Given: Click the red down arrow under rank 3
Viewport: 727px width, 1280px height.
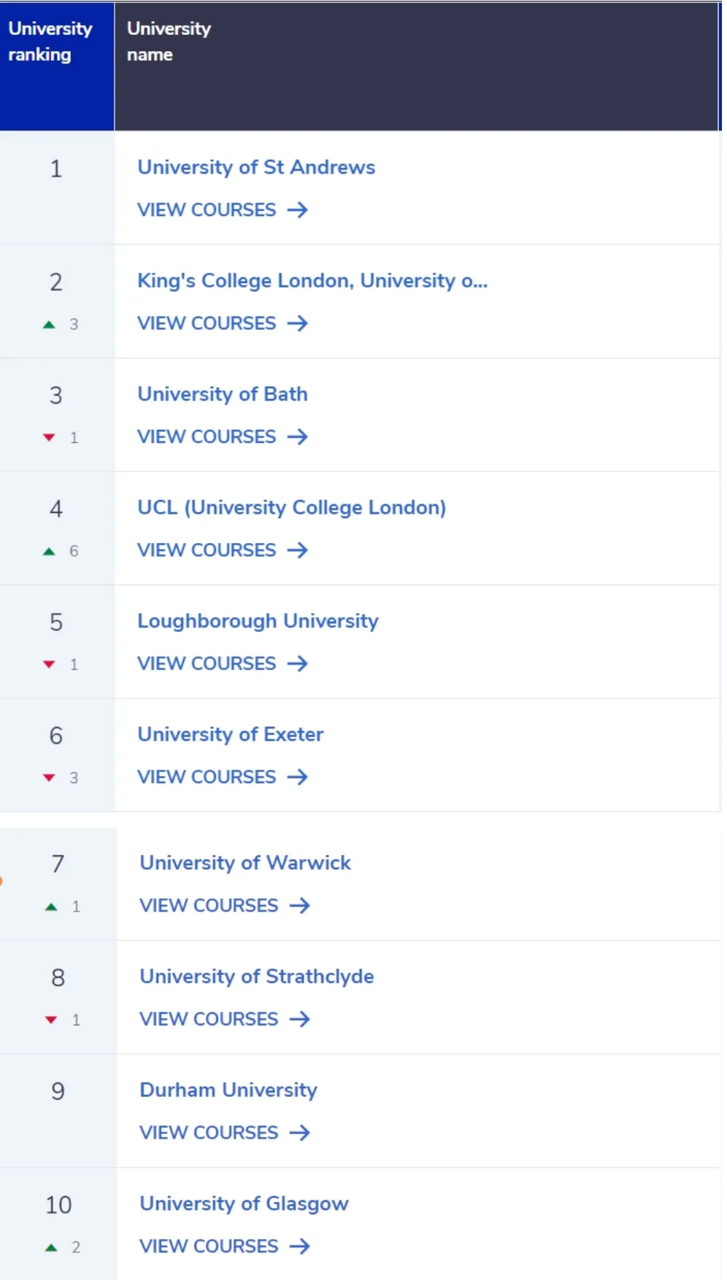Looking at the screenshot, I should pyautogui.click(x=49, y=438).
